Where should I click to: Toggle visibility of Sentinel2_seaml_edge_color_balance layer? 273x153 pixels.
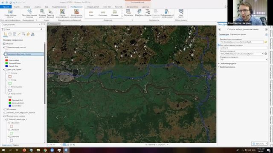tap(6, 113)
